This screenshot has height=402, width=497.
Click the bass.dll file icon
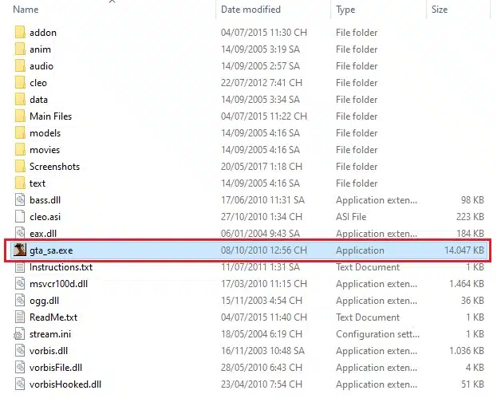[x=20, y=200]
